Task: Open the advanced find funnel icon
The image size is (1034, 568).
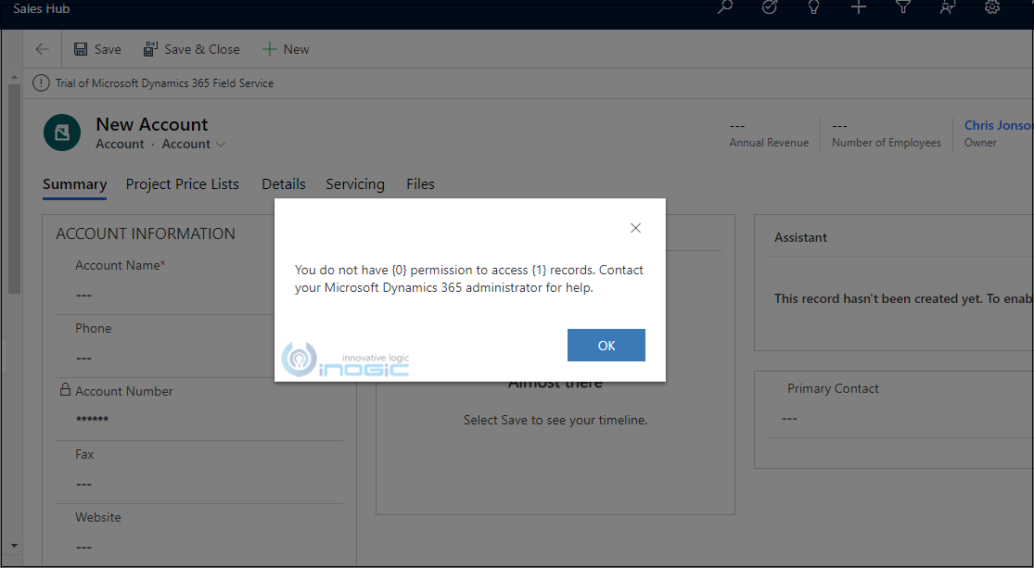Action: coord(903,7)
